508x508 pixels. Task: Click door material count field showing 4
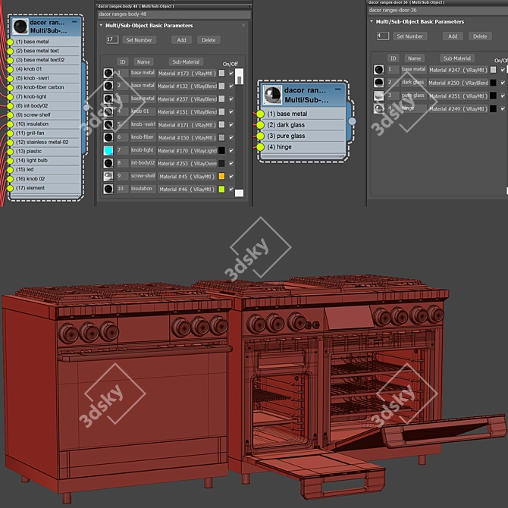click(x=383, y=36)
